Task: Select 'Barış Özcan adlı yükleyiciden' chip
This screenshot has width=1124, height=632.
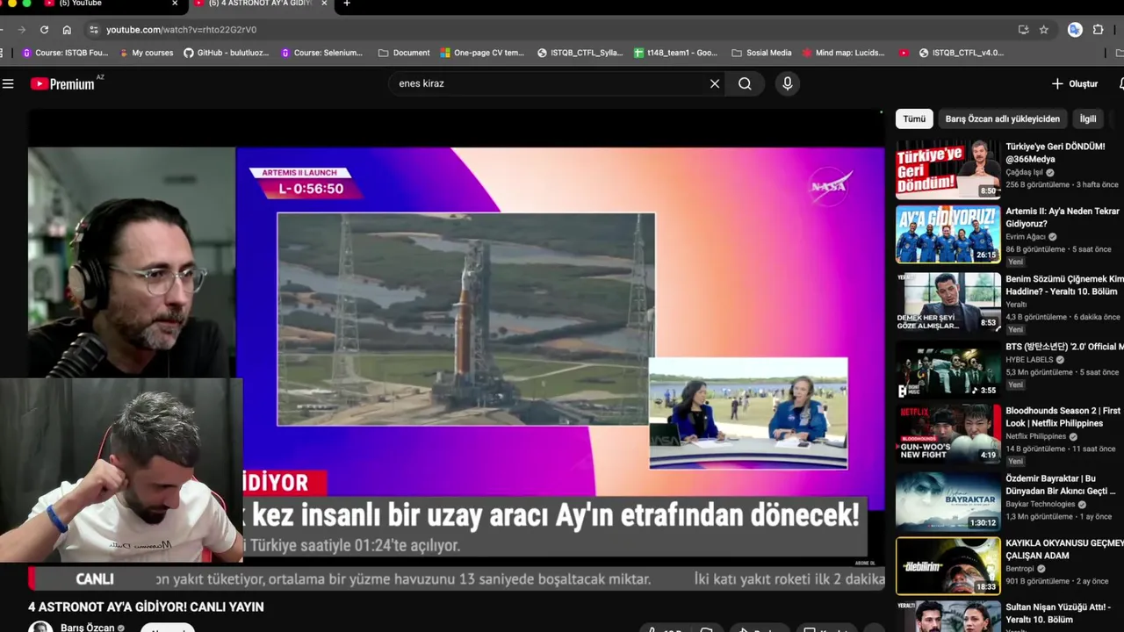Action: (1003, 118)
